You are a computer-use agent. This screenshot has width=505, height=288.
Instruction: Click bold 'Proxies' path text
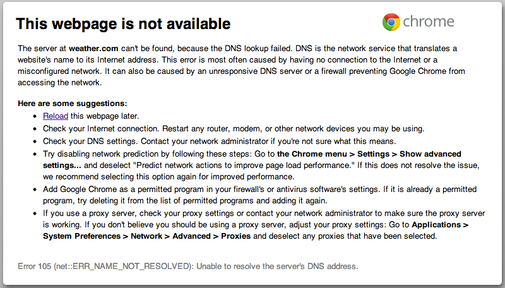235,236
